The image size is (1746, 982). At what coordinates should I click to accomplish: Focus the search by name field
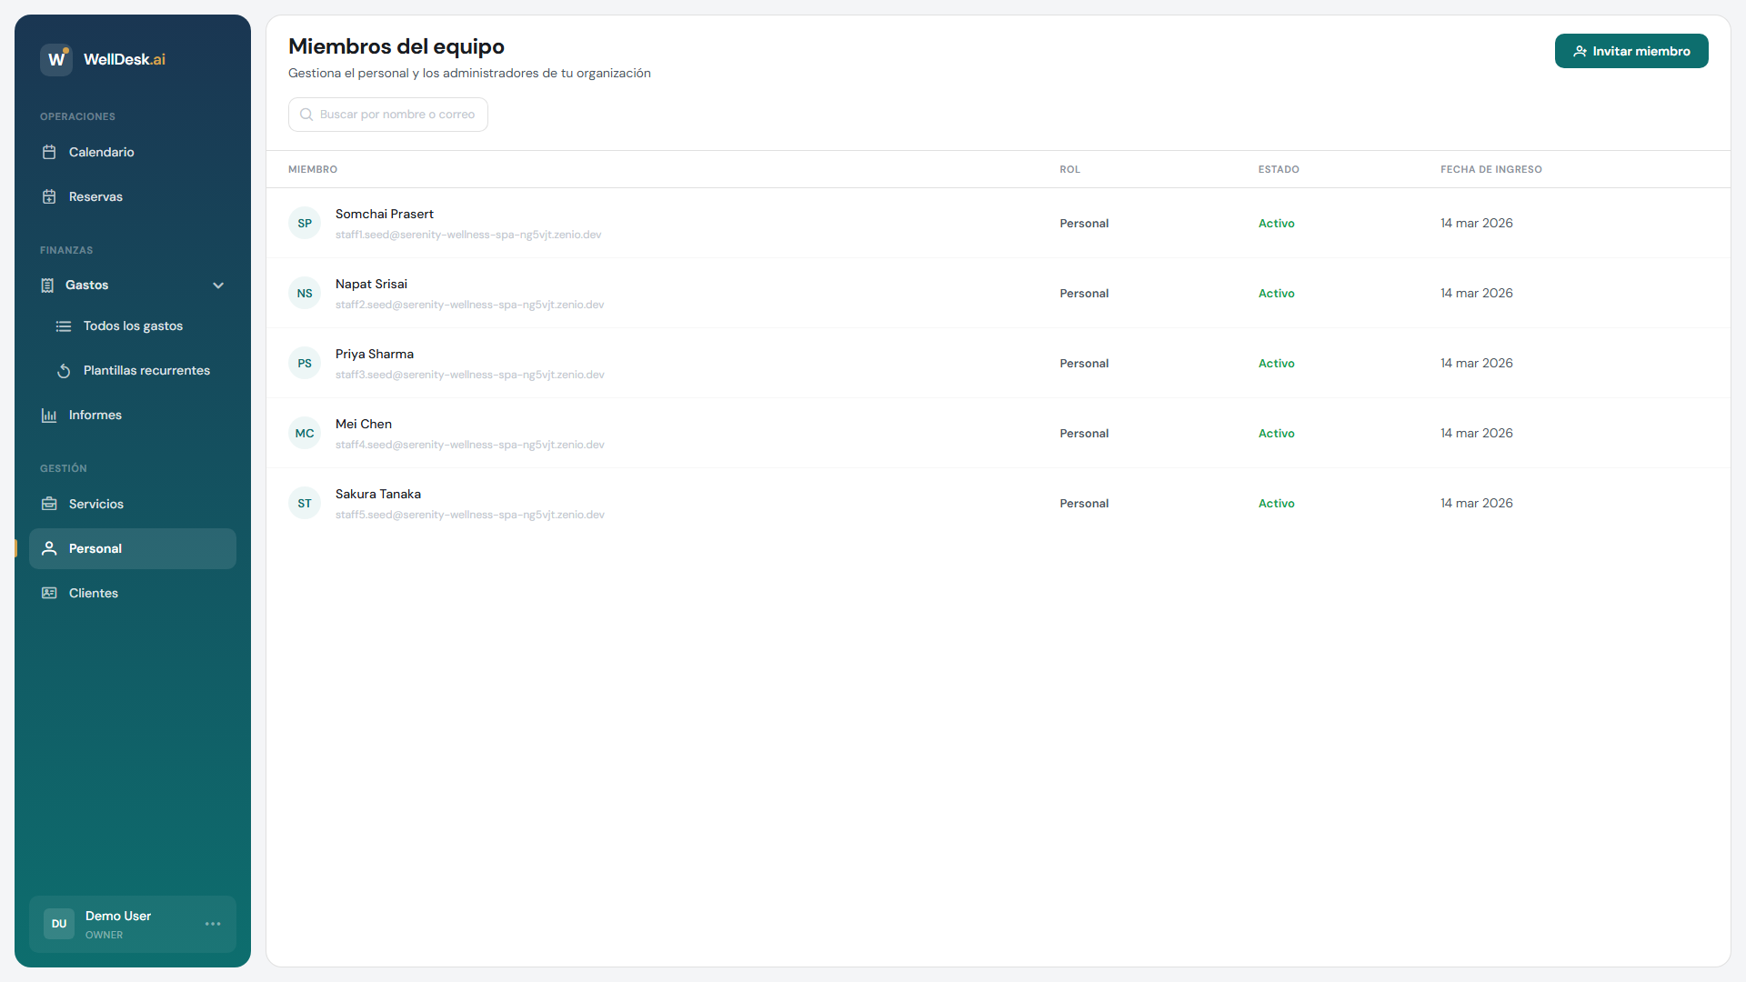click(x=396, y=115)
